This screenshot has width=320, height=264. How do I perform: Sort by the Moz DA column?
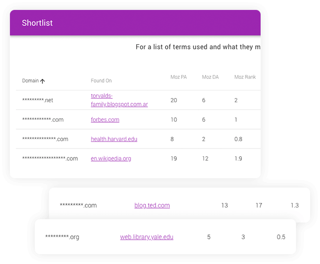tap(210, 77)
